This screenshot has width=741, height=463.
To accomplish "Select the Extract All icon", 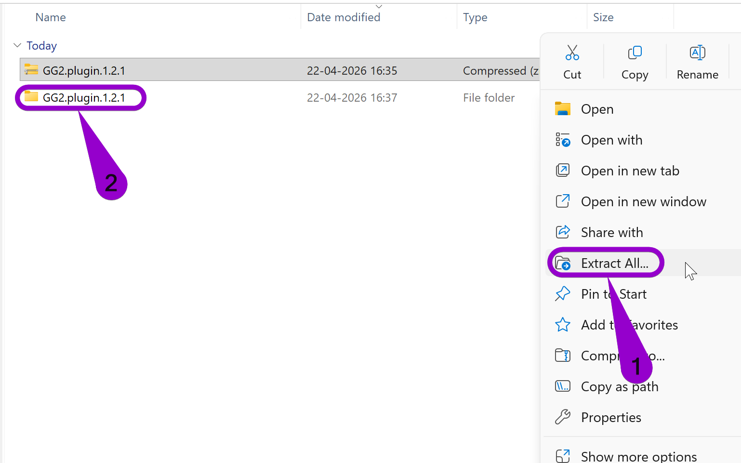I will (x=563, y=263).
